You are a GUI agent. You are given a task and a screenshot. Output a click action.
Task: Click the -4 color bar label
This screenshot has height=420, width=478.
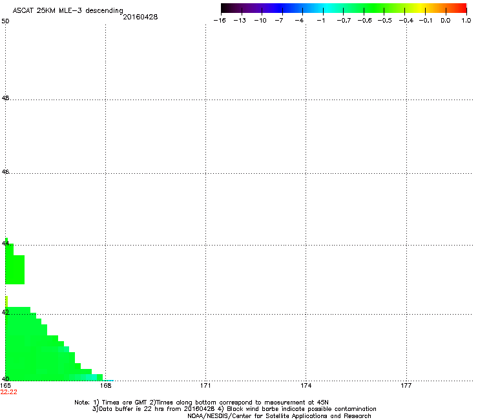pyautogui.click(x=299, y=21)
